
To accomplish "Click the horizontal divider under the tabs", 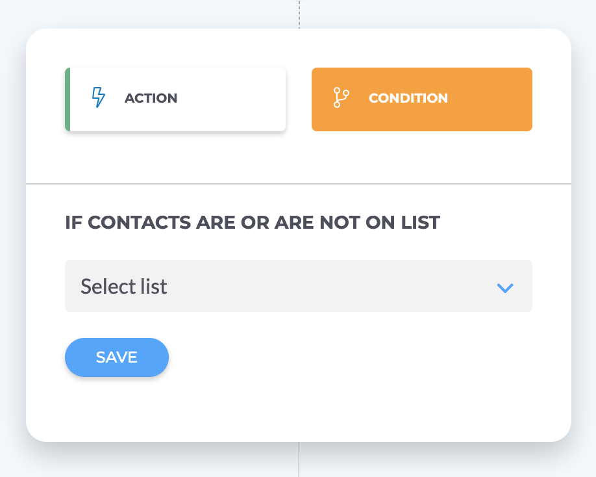I will 299,184.
